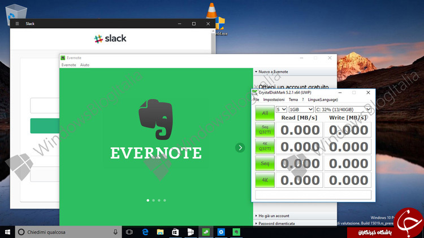Screen dimensions: 424x238
Task: Click the Evernote window title icon
Action: point(63,58)
